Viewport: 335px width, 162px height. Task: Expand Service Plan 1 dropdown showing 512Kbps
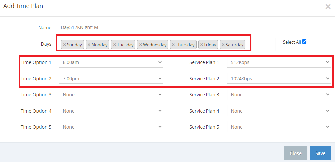point(279,62)
